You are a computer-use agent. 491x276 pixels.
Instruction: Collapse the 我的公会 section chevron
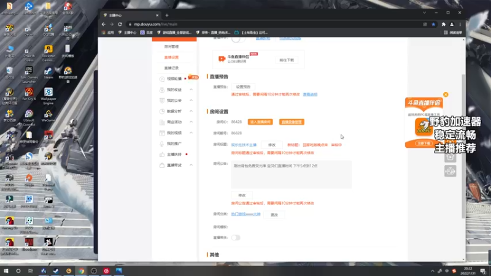coord(191,101)
